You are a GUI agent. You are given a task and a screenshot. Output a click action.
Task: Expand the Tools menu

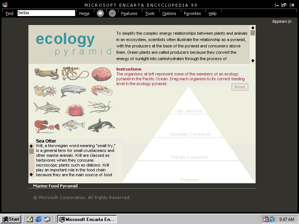[149, 13]
